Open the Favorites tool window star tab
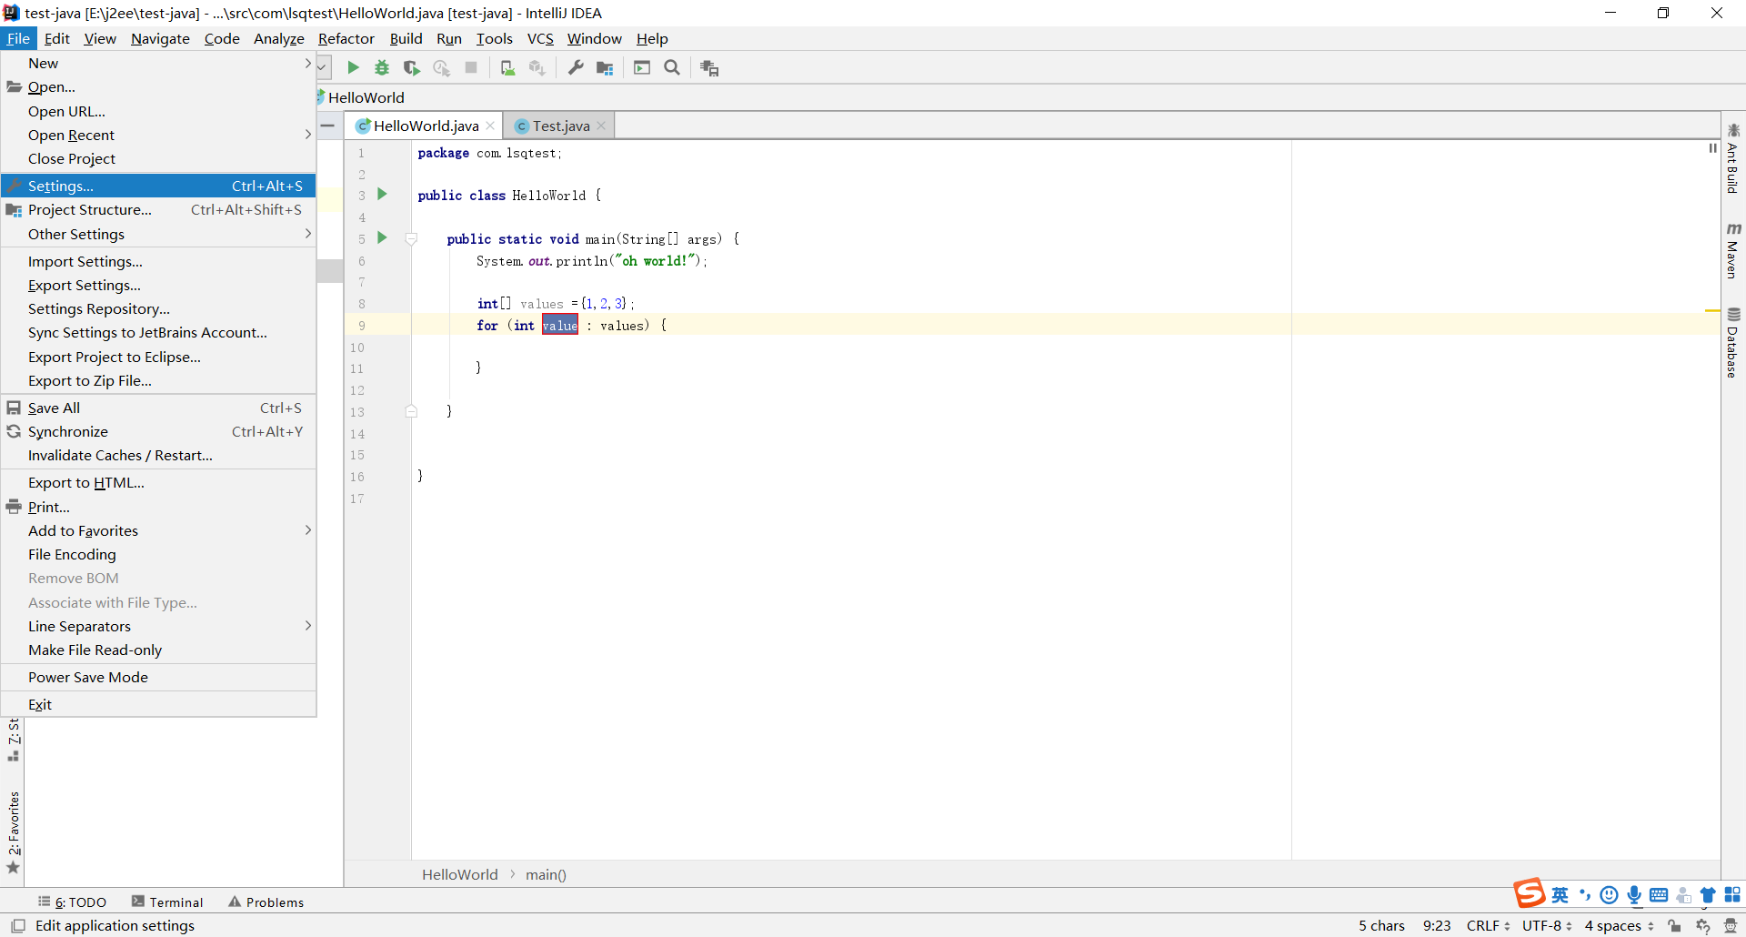The width and height of the screenshot is (1746, 937). (14, 832)
